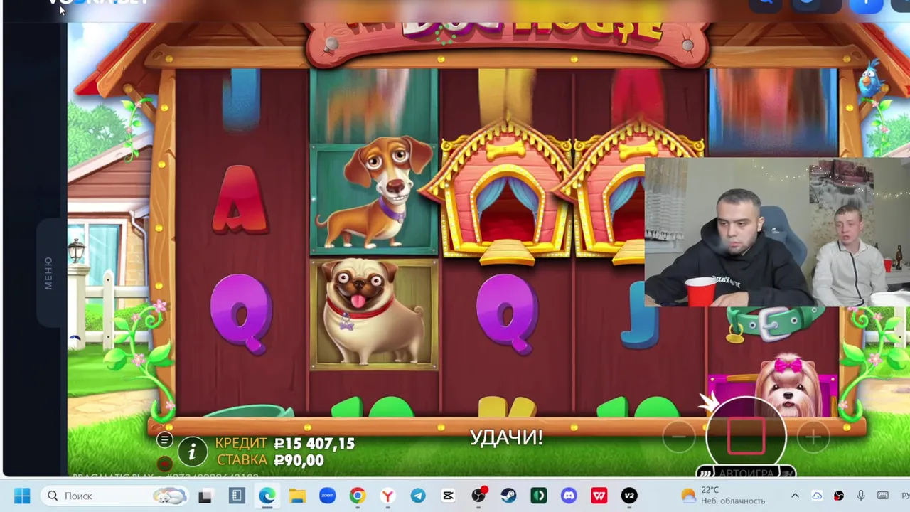Open the V2 app on the taskbar
The width and height of the screenshot is (910, 512).
[629, 496]
